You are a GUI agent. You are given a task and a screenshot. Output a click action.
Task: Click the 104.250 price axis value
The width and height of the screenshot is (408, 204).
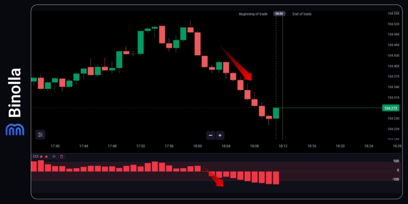(x=393, y=118)
